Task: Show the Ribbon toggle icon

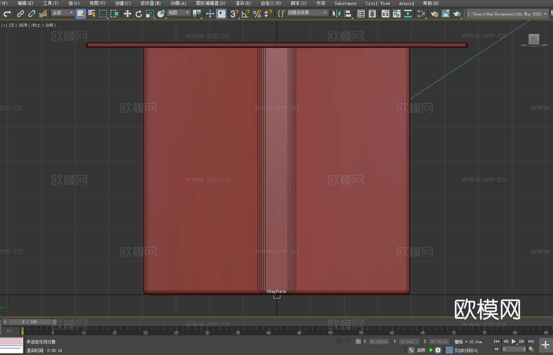Action: click(386, 14)
